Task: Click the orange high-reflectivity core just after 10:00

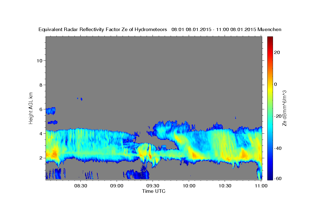Action: tap(194, 155)
